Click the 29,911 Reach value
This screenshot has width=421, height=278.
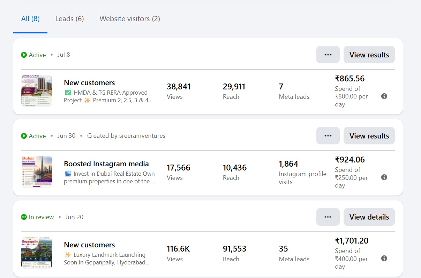[x=234, y=87]
